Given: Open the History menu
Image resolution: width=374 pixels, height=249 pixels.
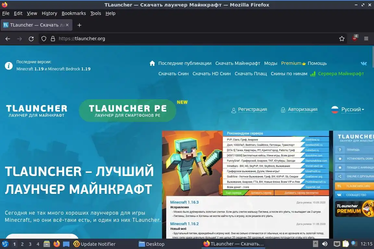Looking at the screenshot, I should (x=49, y=13).
